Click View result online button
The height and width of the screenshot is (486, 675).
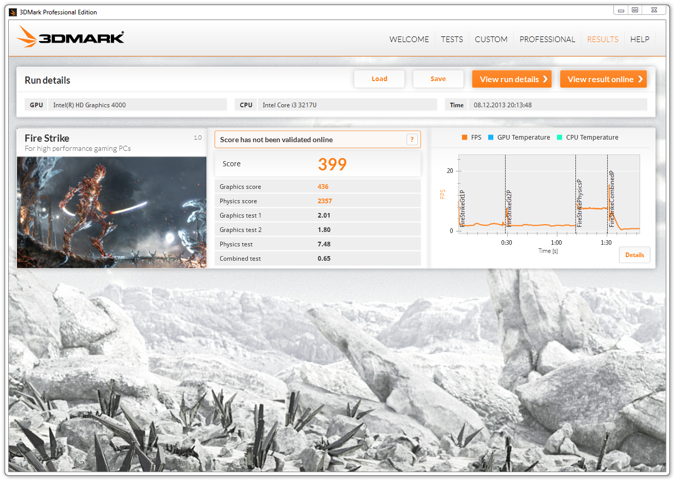pyautogui.click(x=603, y=79)
